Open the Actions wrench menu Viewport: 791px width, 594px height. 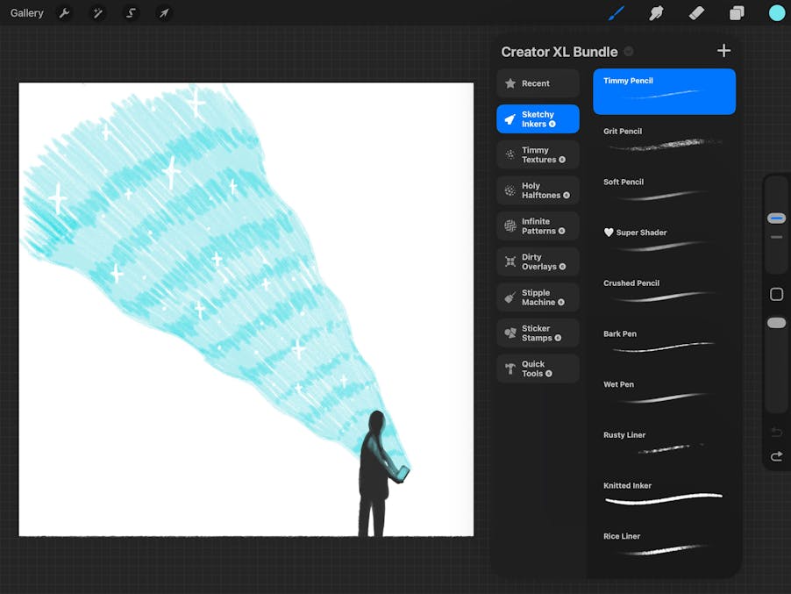click(64, 13)
